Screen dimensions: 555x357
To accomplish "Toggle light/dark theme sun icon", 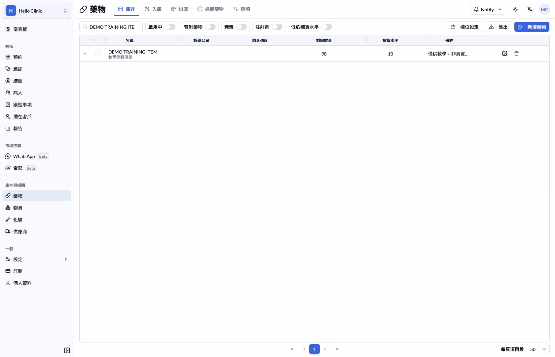I will coord(515,9).
